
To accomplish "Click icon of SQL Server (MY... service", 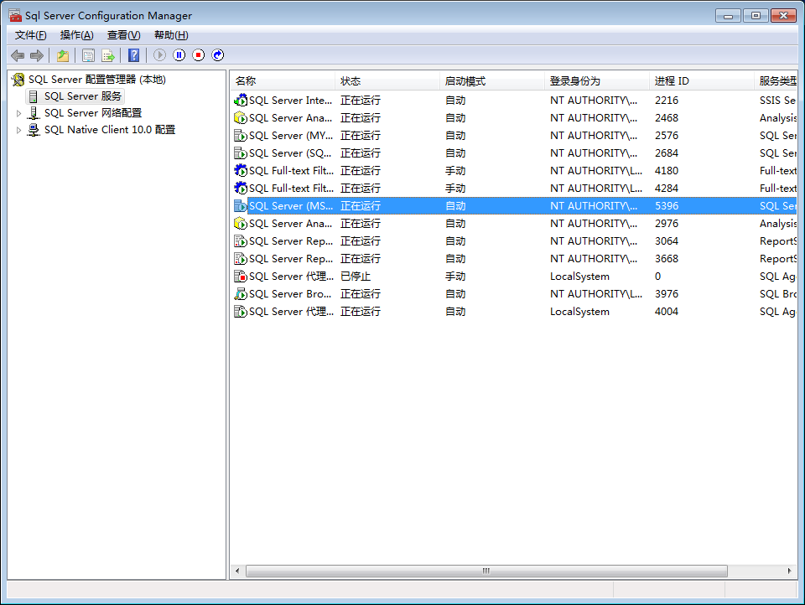I will click(x=241, y=136).
